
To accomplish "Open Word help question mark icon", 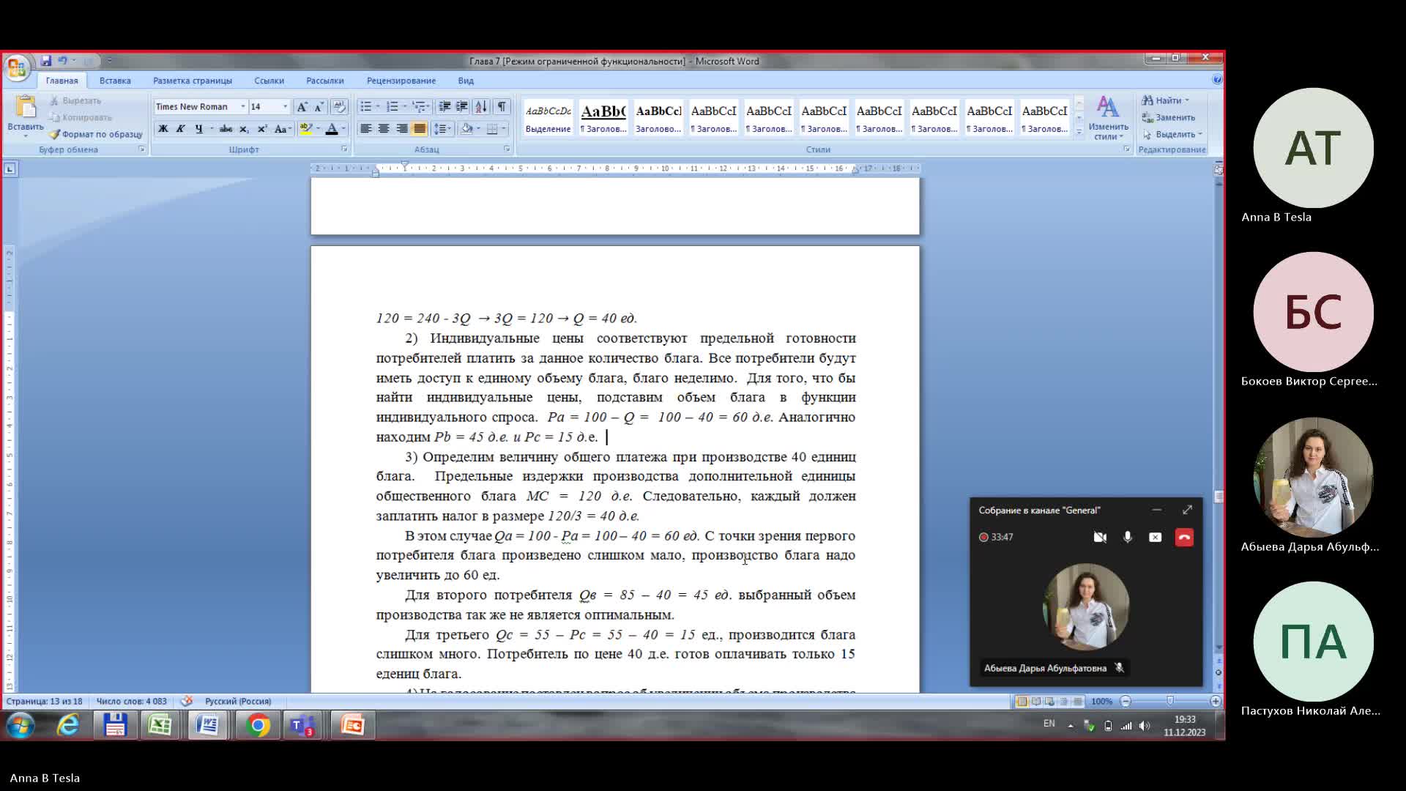I will coord(1217,80).
